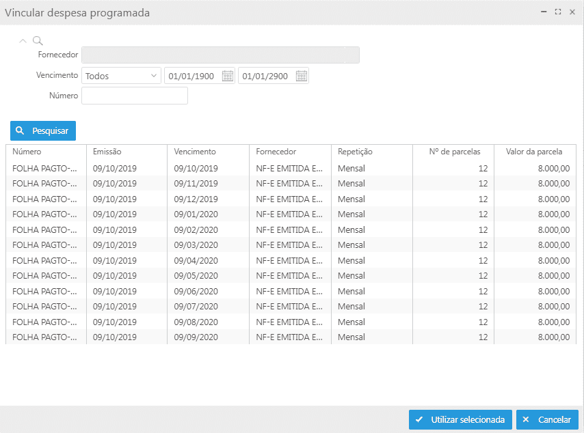Viewport: 584px width, 433px height.
Task: Click the Pesquisar button
Action: click(x=43, y=130)
